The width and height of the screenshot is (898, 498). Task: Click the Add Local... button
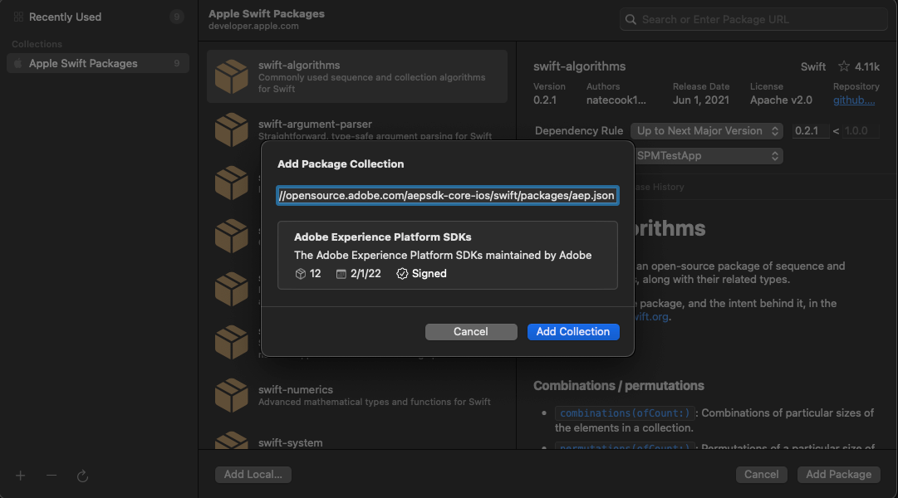coord(253,475)
